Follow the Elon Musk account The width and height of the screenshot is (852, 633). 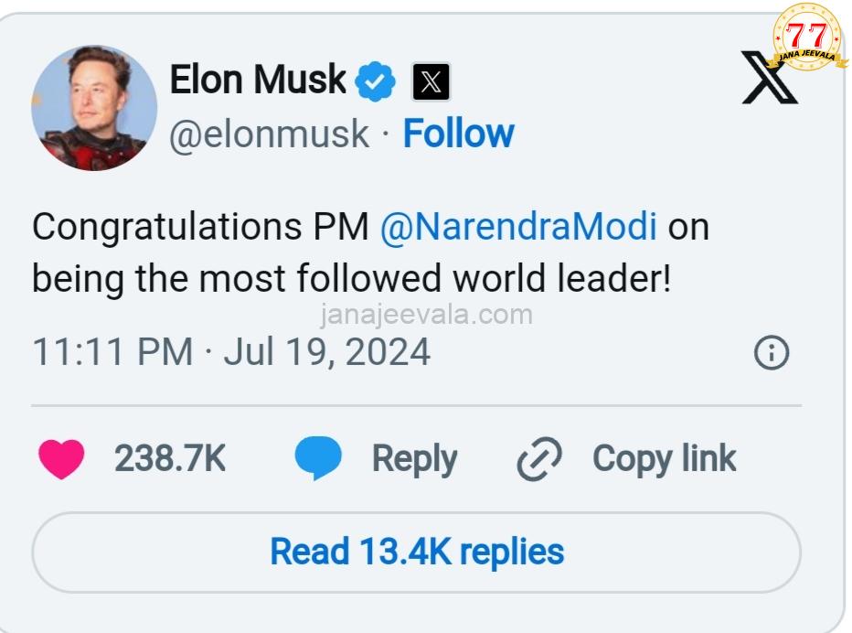(458, 134)
